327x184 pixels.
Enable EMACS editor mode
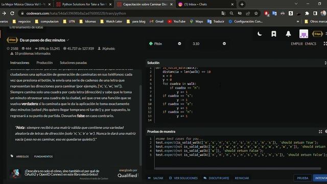(311, 43)
